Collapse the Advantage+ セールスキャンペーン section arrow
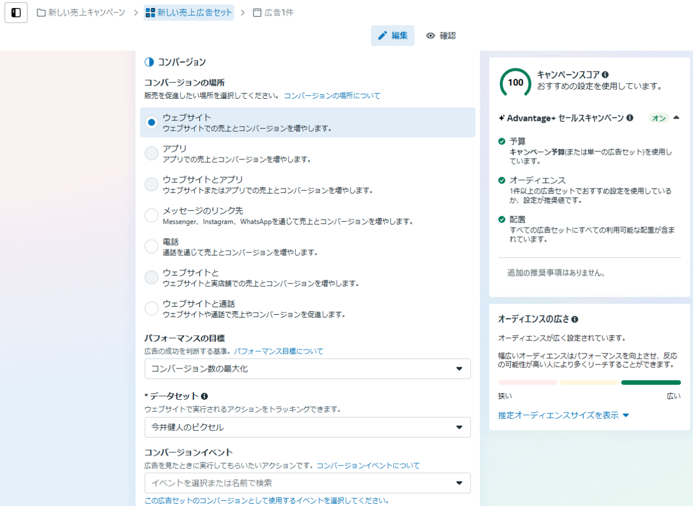The image size is (693, 506). click(x=676, y=118)
